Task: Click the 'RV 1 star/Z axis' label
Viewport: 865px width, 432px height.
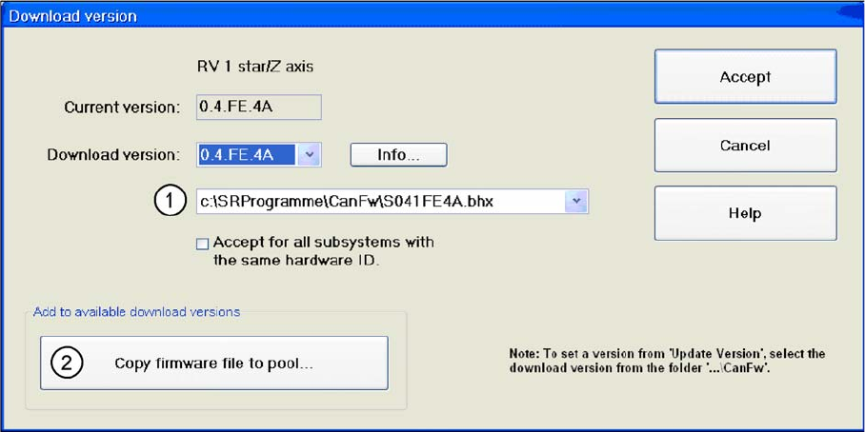Action: click(x=255, y=68)
